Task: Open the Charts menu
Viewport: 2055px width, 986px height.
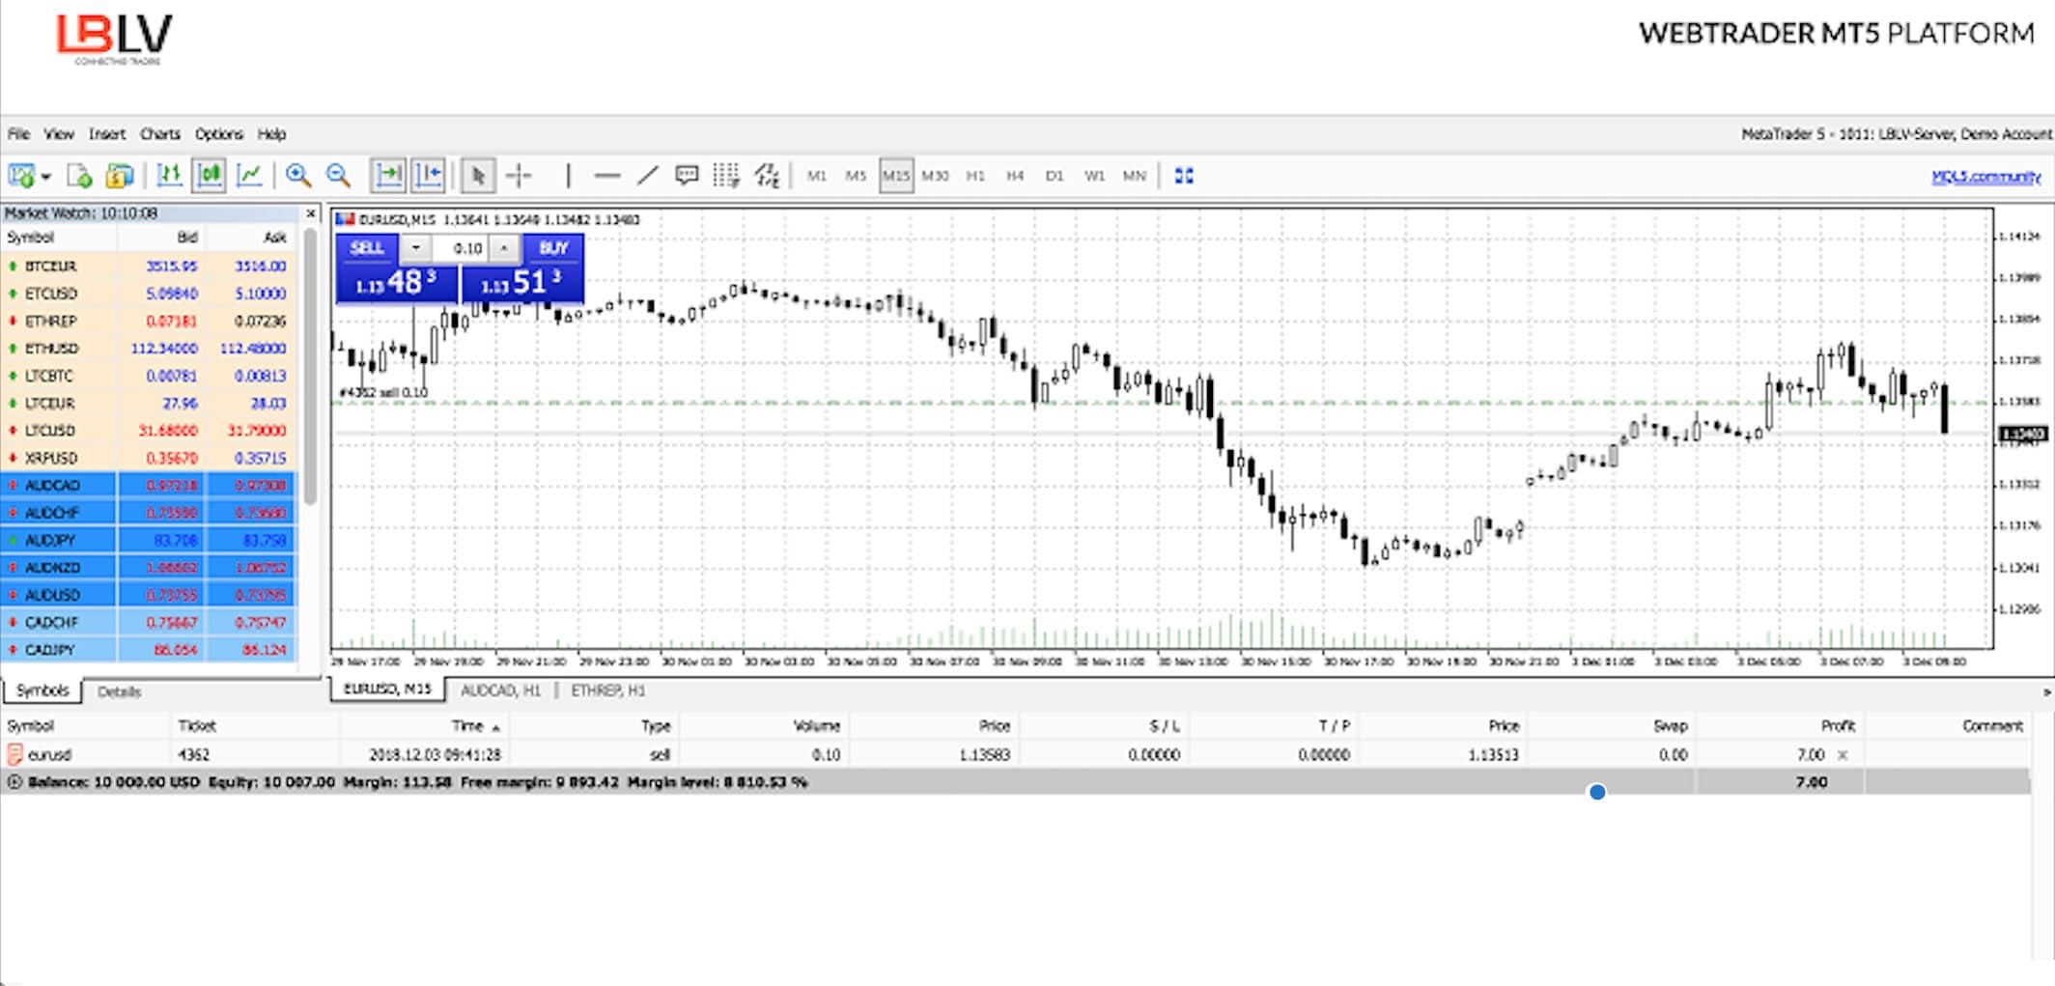Action: [x=159, y=134]
